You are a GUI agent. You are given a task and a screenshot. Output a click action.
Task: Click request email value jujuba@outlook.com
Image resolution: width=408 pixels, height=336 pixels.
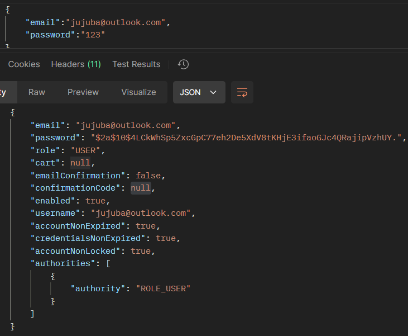click(116, 22)
